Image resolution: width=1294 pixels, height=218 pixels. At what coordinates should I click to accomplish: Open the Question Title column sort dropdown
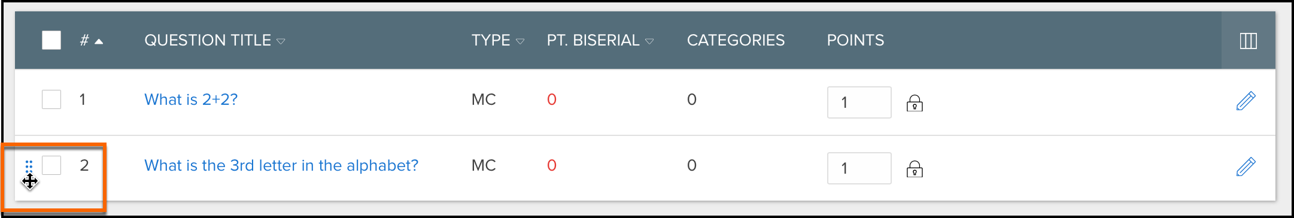point(281,41)
